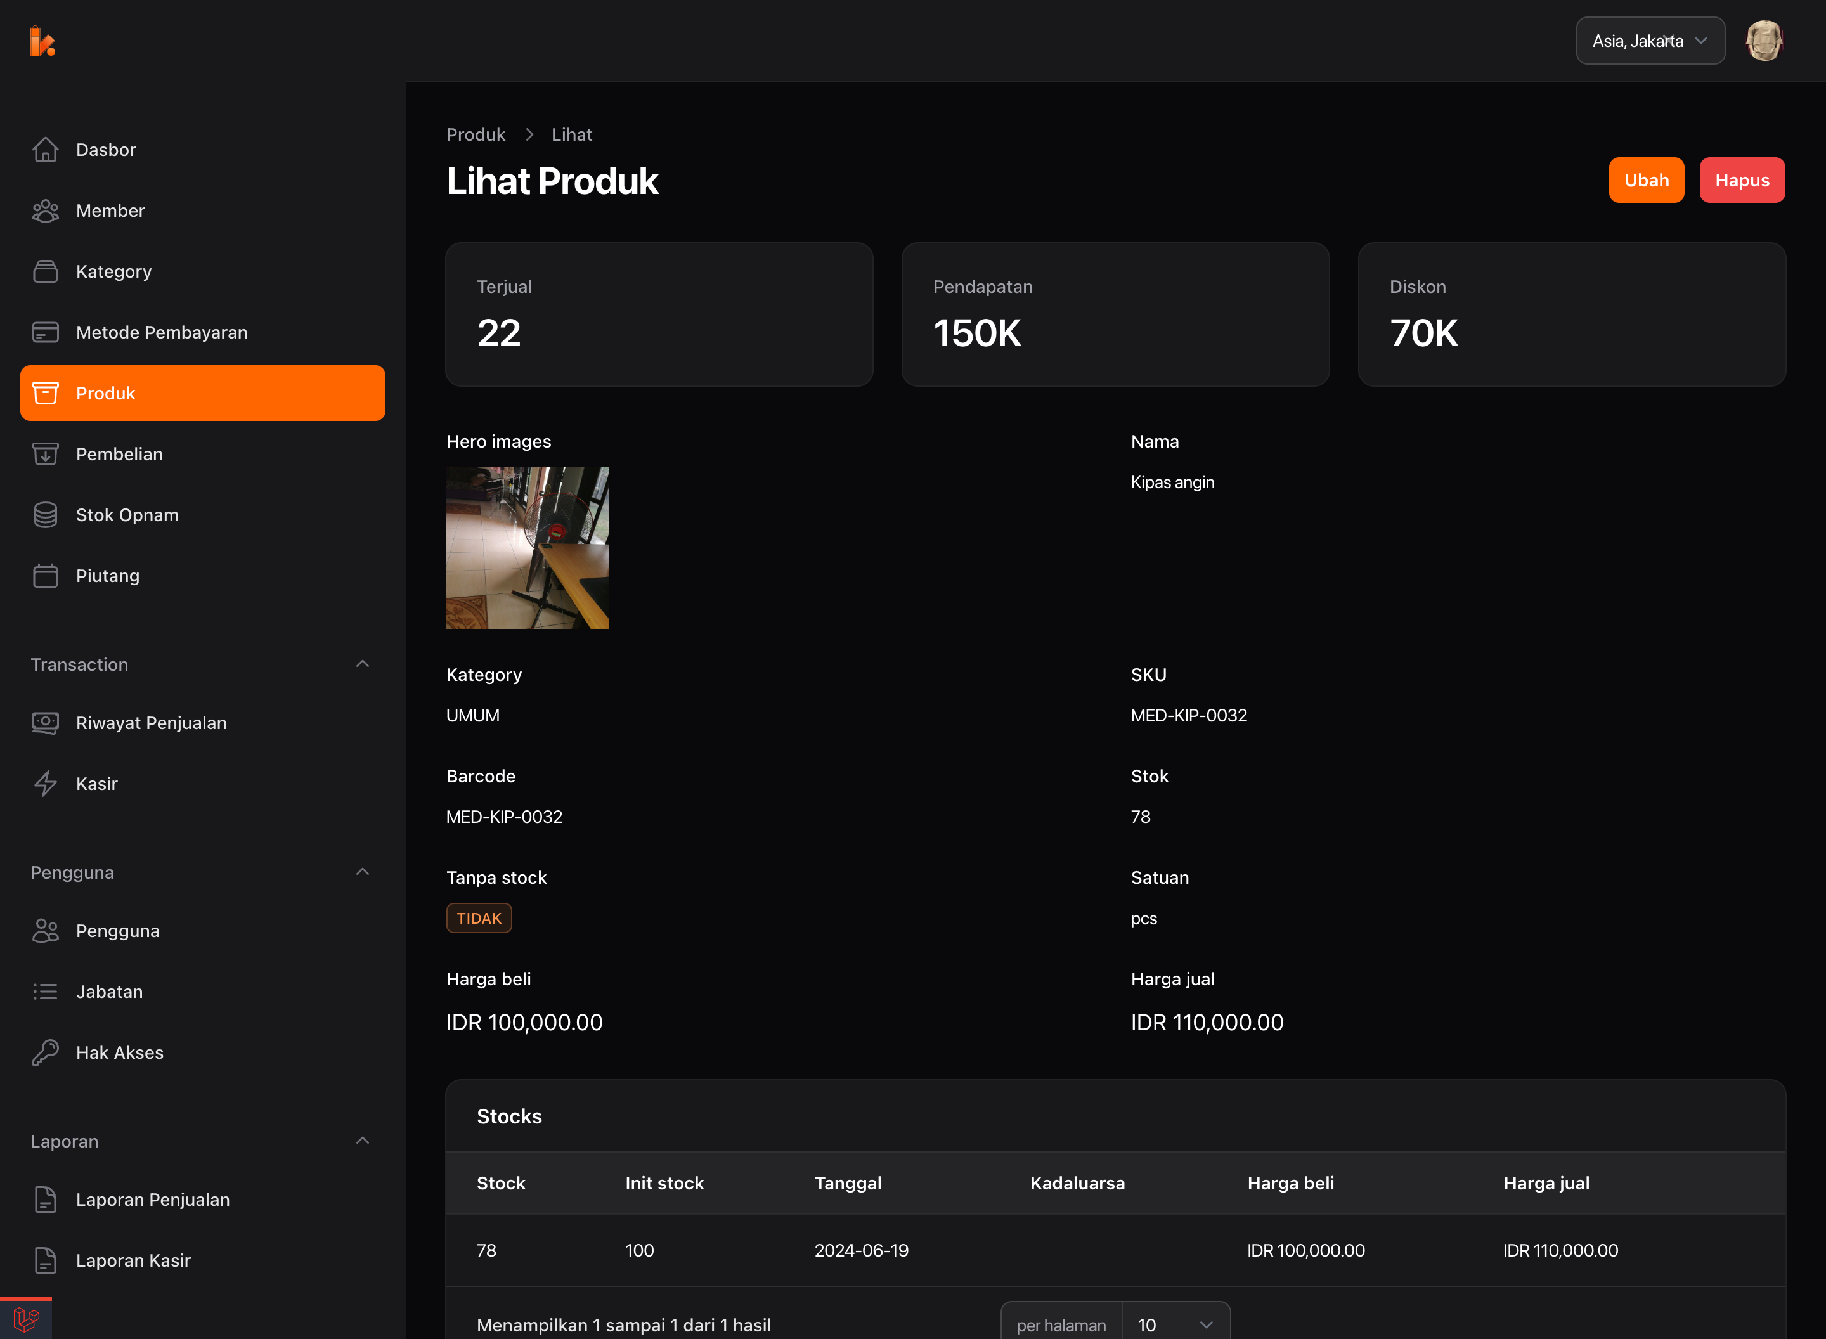Collapse the Transaction sidebar group
Screen dimensions: 1826x1339
(x=362, y=664)
